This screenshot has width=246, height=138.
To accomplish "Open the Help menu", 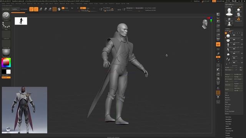I will tap(128, 3).
